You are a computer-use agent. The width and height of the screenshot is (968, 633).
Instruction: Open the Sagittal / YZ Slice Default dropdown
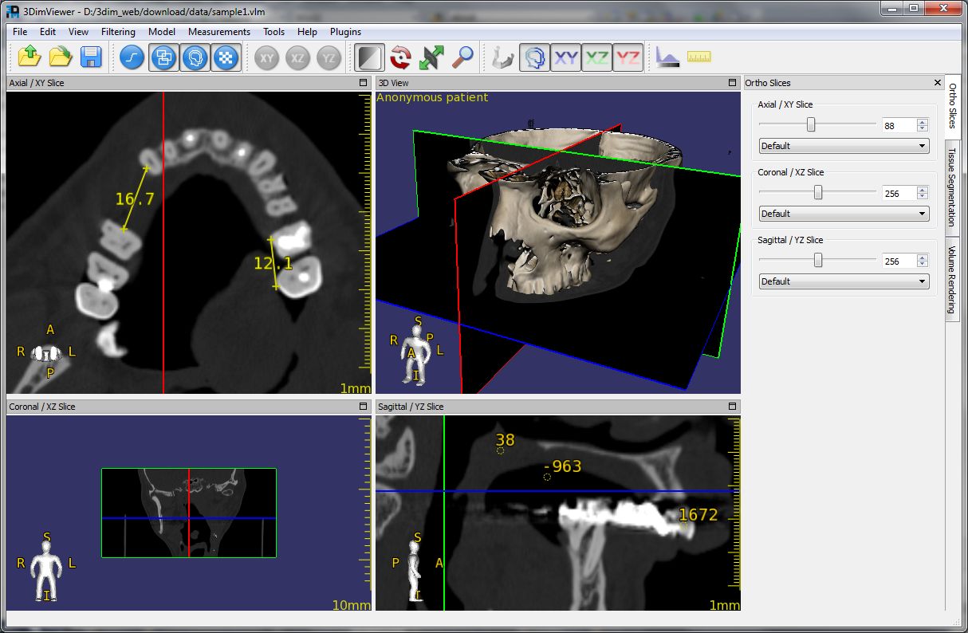844,281
